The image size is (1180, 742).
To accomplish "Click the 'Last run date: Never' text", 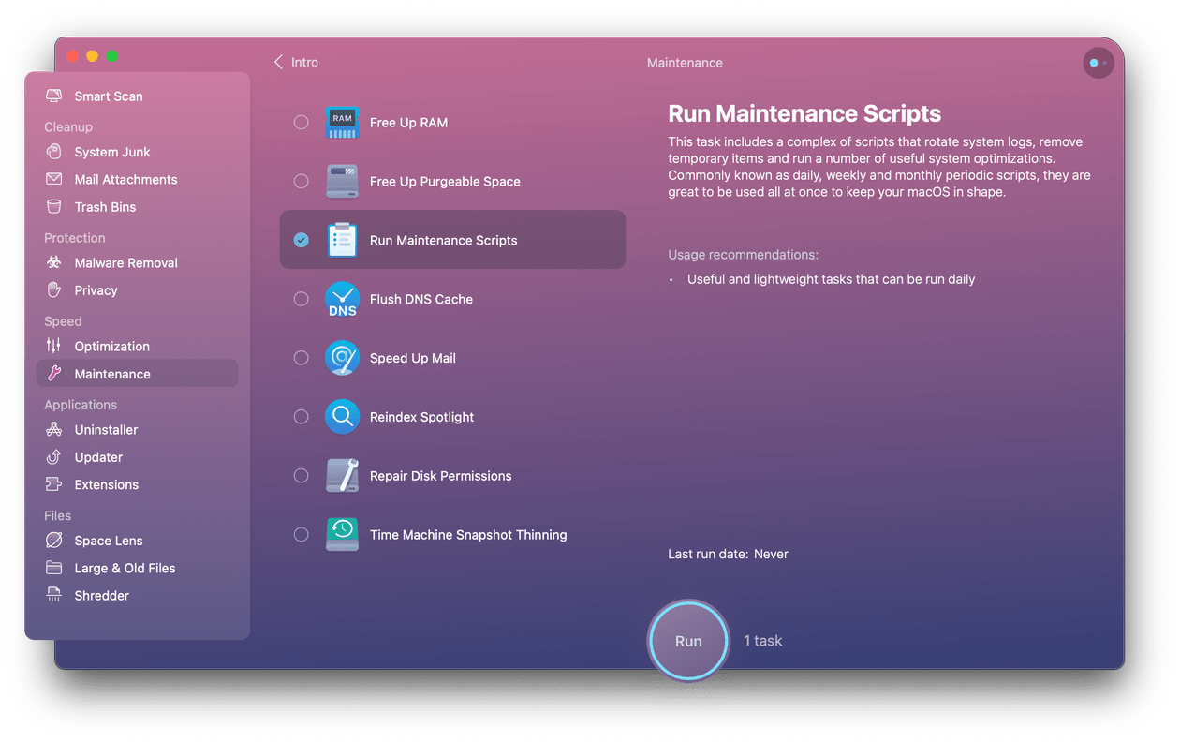I will click(x=728, y=554).
